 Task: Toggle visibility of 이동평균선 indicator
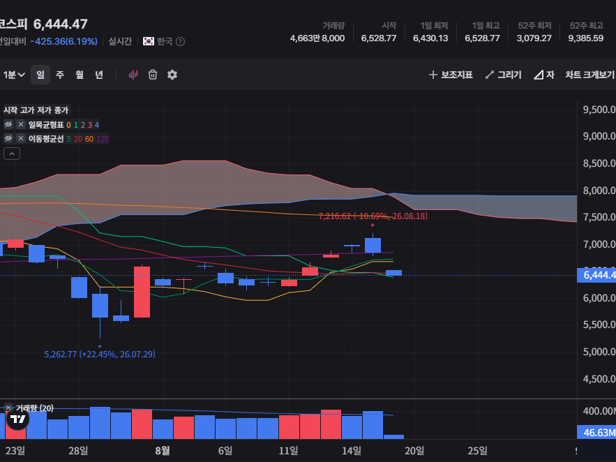pos(8,138)
